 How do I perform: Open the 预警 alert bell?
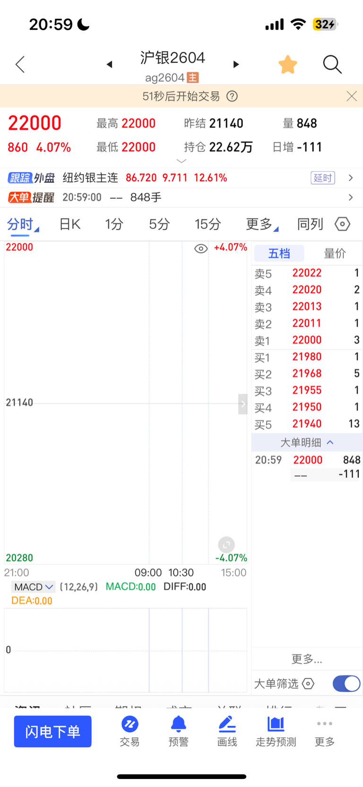(178, 731)
